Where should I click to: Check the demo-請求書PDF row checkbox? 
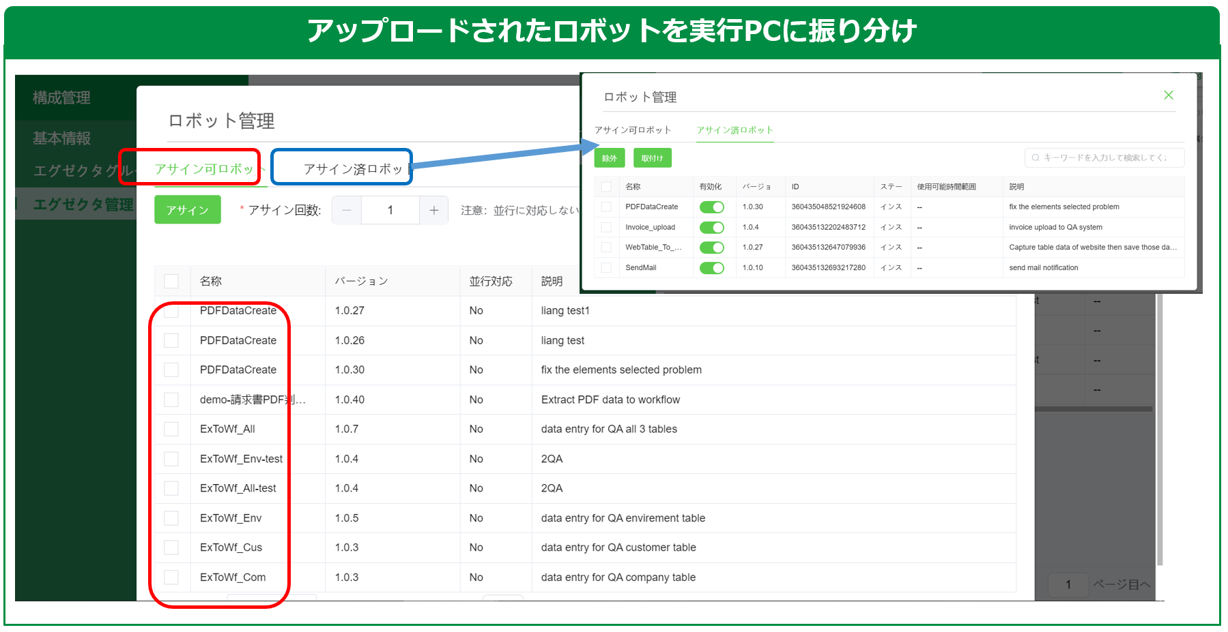(171, 400)
